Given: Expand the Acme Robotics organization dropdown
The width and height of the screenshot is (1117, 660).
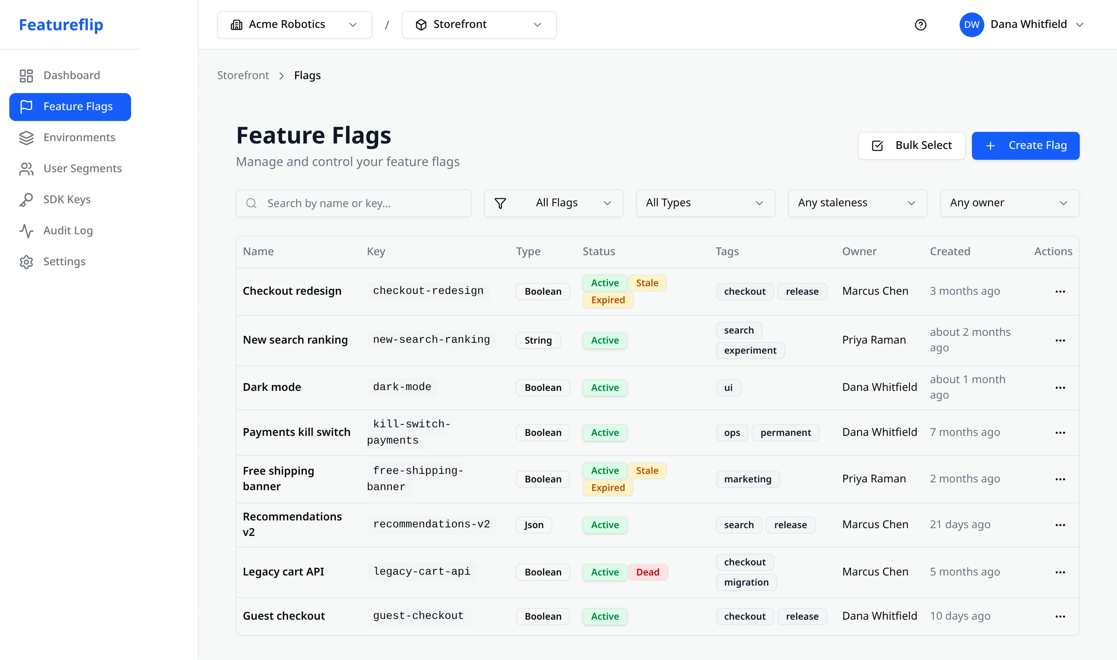Looking at the screenshot, I should (294, 25).
